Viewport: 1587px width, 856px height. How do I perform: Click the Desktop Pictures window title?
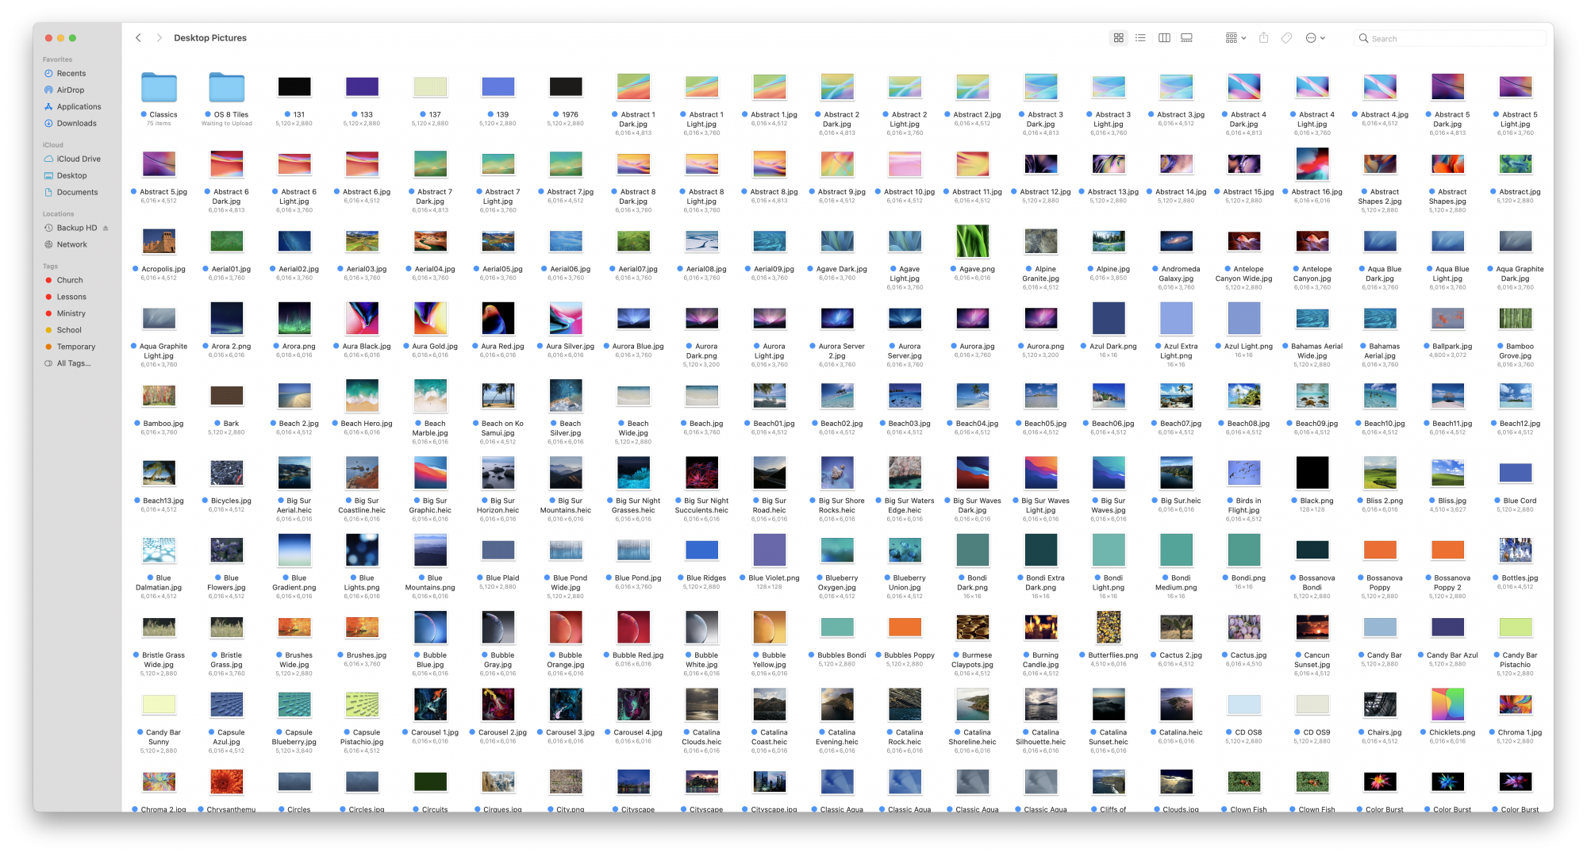point(210,38)
